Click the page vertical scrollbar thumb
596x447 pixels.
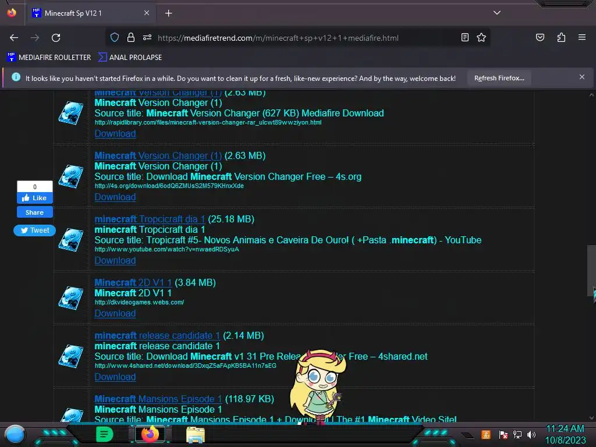point(591,271)
